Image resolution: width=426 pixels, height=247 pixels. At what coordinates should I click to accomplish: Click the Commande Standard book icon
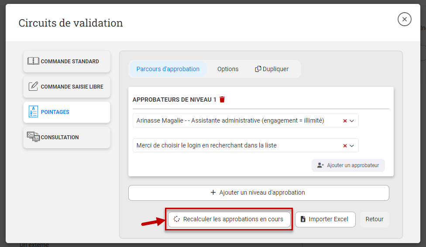33,61
